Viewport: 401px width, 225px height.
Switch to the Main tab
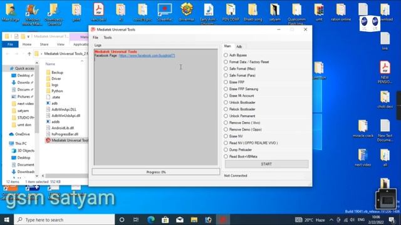pos(227,46)
